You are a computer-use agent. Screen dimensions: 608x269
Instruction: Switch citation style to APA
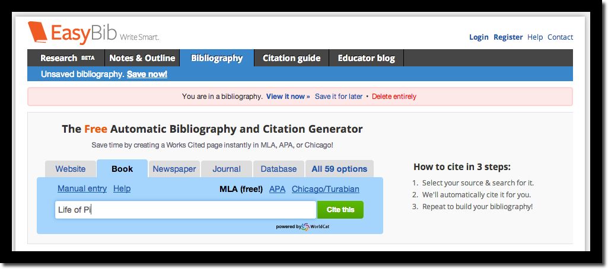(x=277, y=189)
